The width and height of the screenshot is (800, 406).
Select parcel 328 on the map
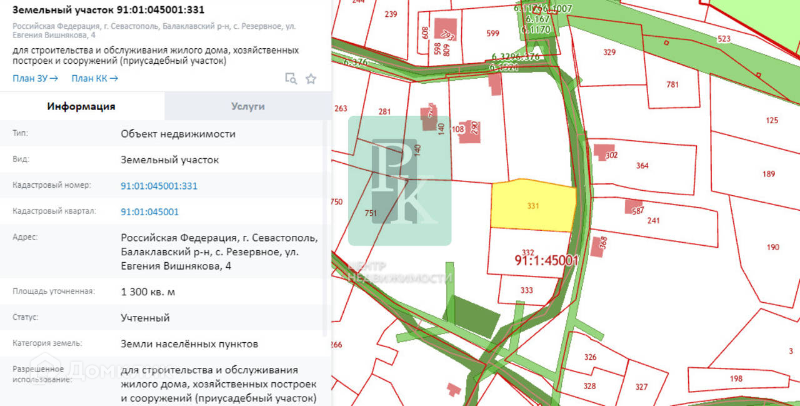point(589,386)
